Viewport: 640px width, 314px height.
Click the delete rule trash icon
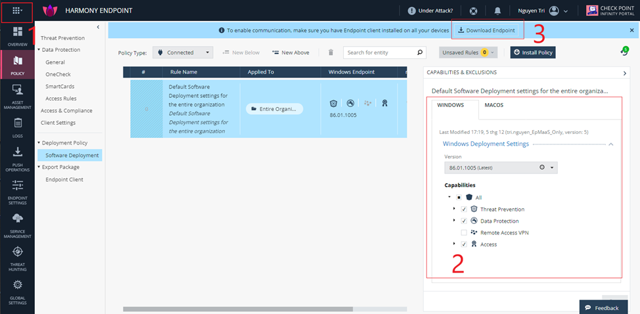[x=331, y=52]
